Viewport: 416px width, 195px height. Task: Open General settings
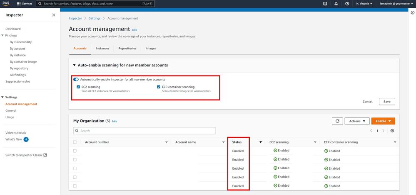click(11, 111)
